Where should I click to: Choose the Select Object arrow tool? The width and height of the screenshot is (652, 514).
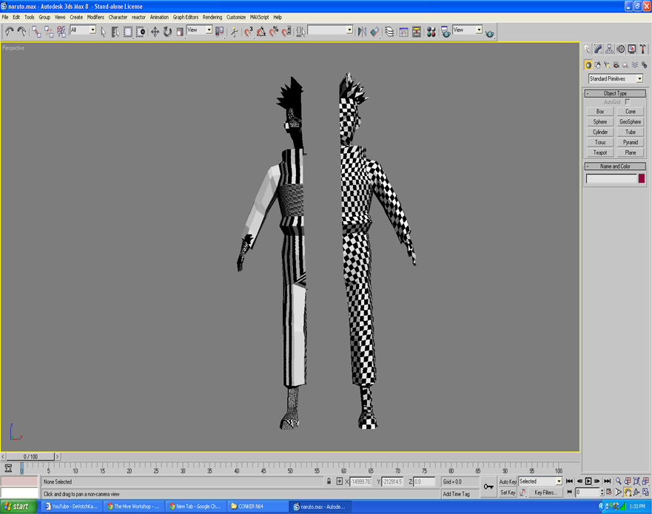click(x=103, y=32)
